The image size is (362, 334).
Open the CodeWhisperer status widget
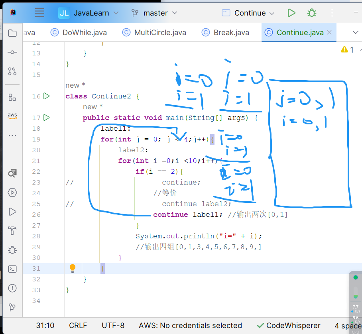pos(289,326)
